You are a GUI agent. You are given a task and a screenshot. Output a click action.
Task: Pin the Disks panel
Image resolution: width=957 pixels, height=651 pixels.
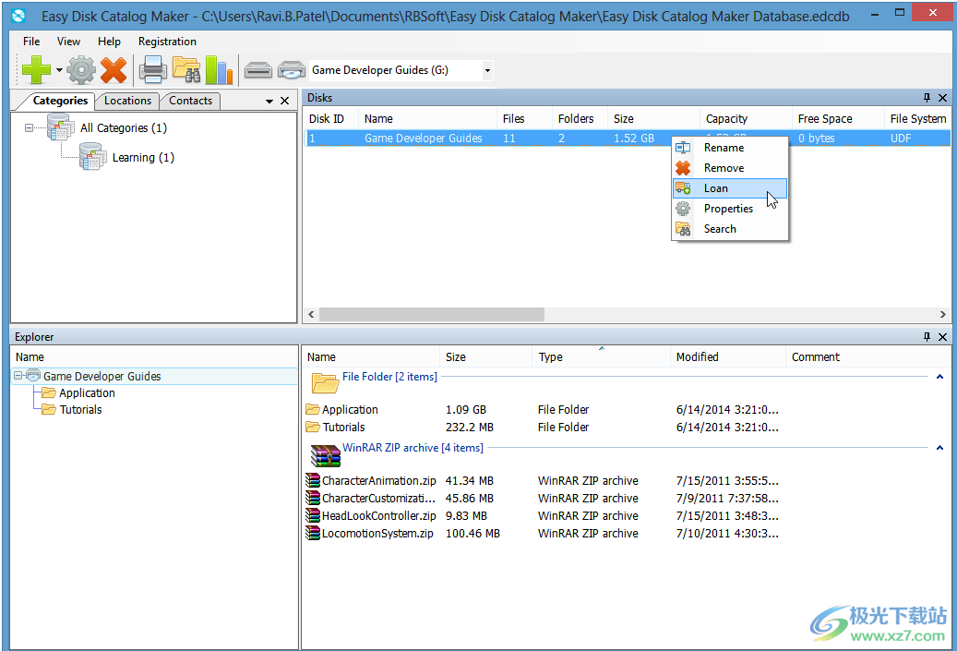[x=927, y=98]
